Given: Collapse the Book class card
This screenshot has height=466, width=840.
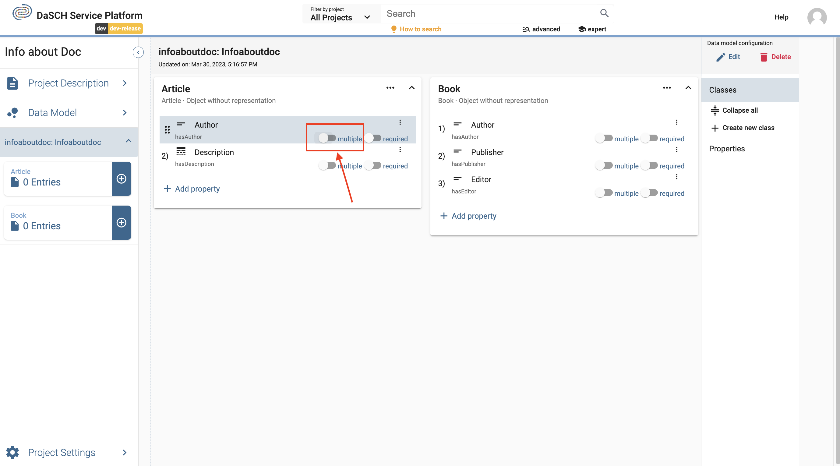Looking at the screenshot, I should 688,88.
